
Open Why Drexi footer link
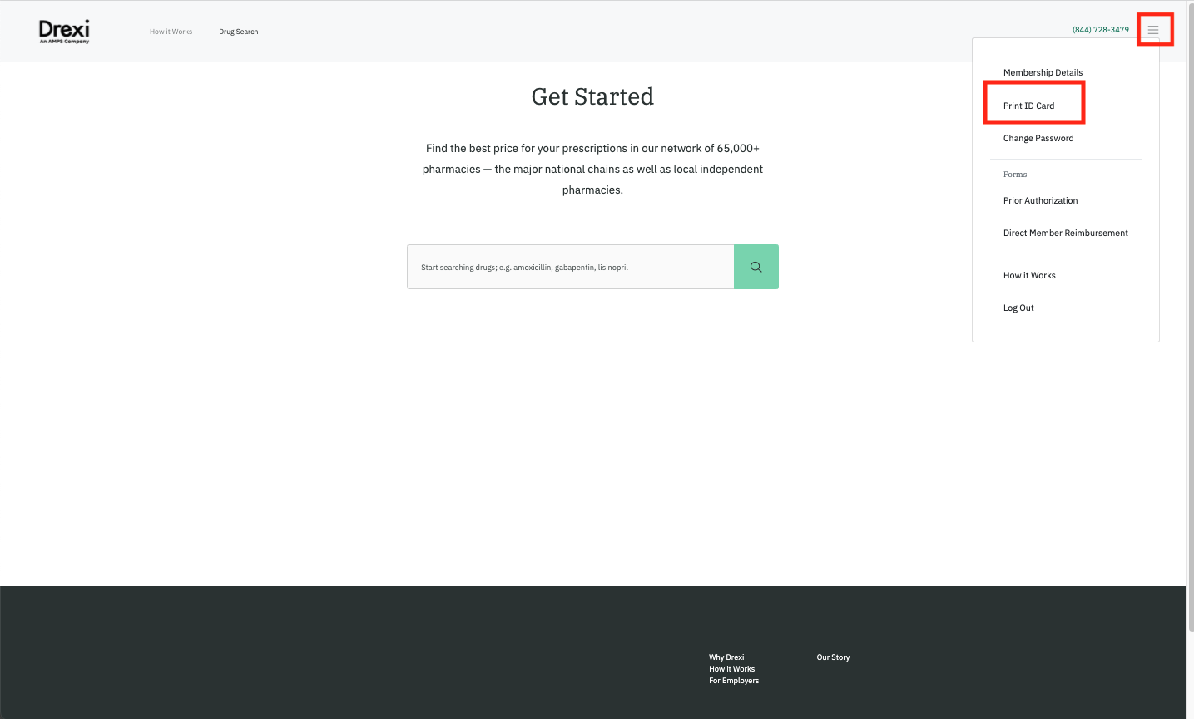pos(726,657)
